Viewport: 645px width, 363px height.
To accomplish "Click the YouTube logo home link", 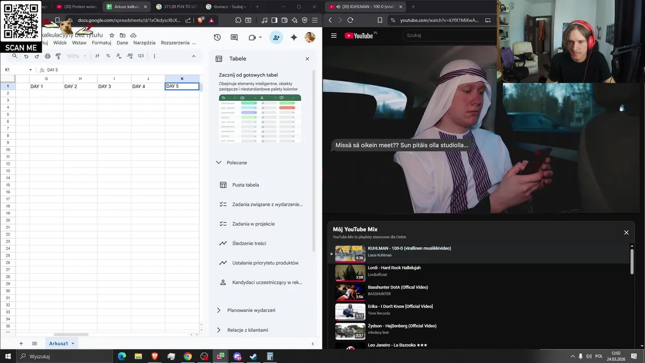I will point(359,36).
